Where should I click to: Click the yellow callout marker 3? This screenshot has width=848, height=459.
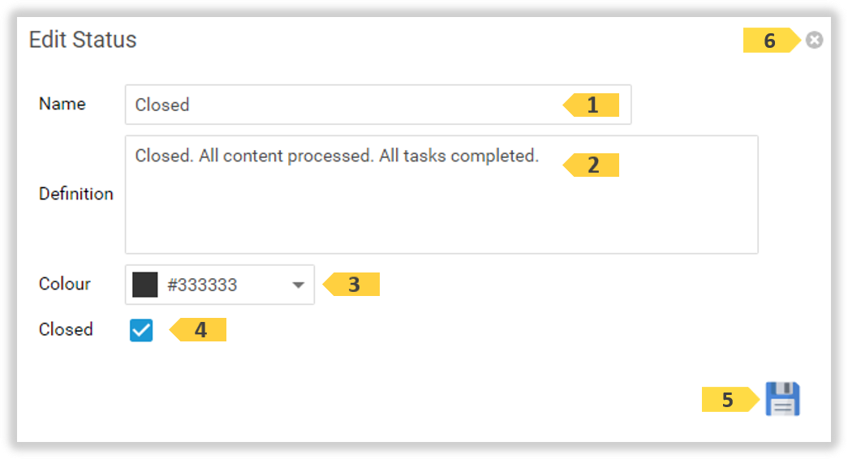353,285
